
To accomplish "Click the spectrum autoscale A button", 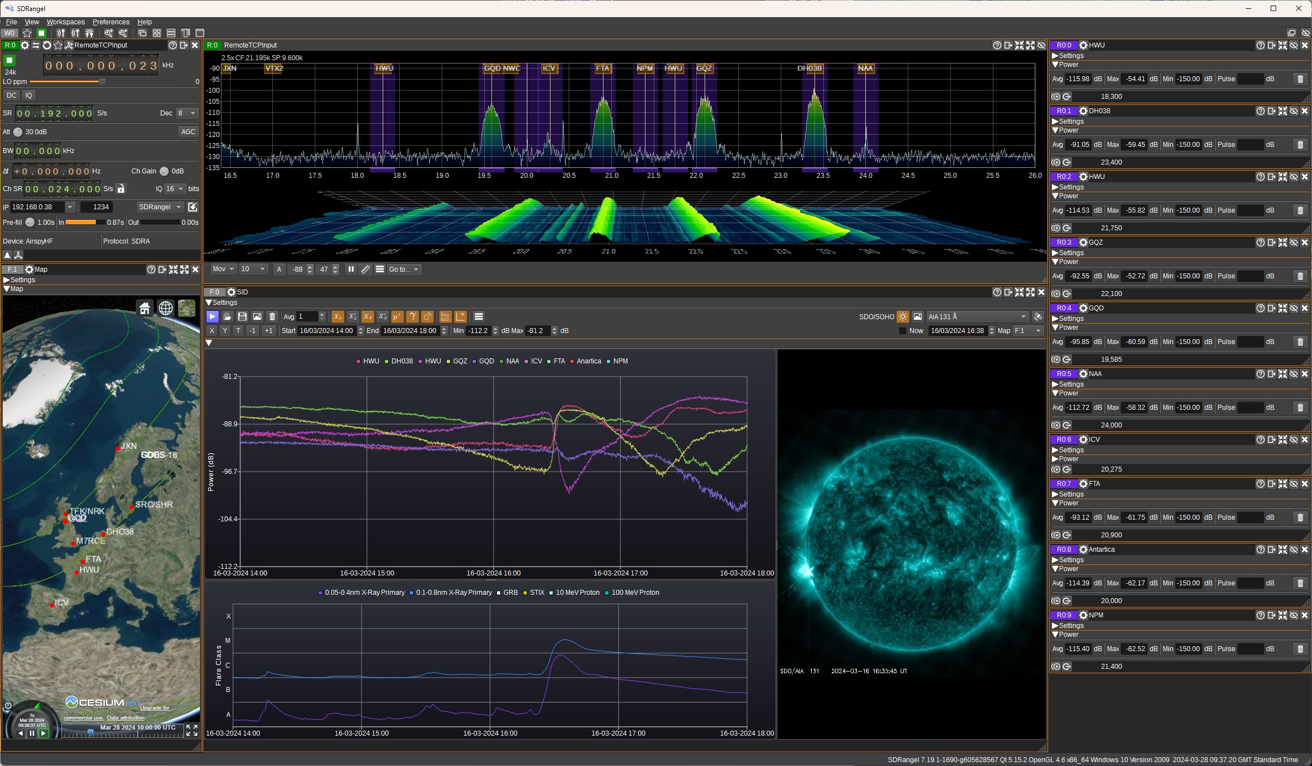I will click(279, 269).
